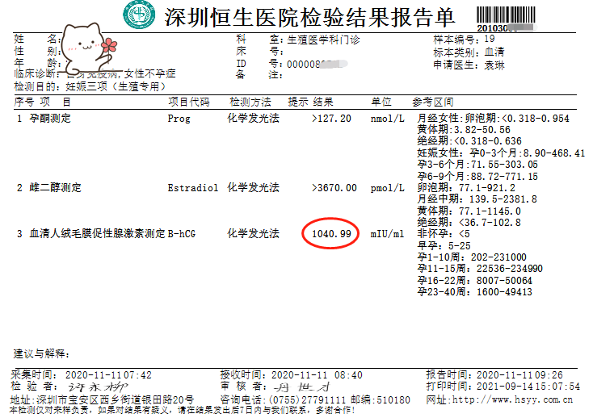Viewport: 593px width, 418px height.
Task: Click the requesting doctor name 袁琳
Action: tap(494, 65)
